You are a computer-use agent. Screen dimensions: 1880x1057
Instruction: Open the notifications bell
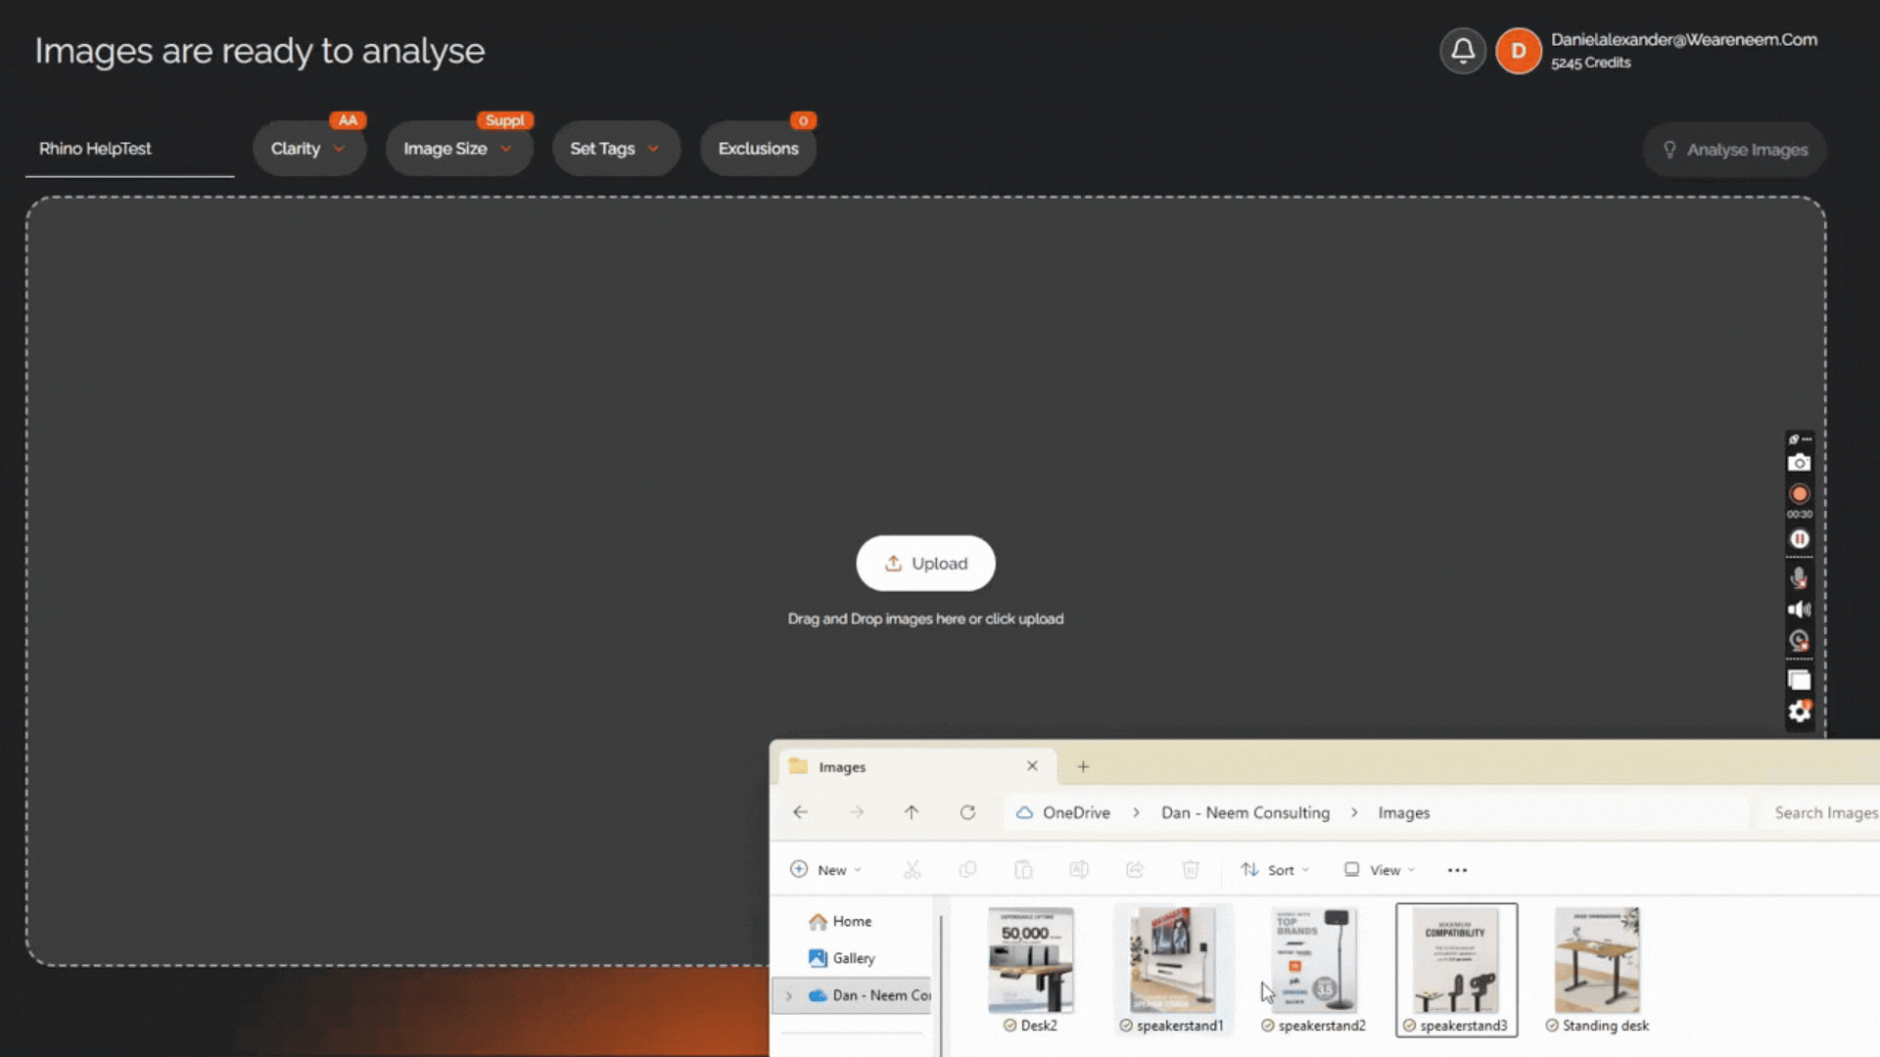(1463, 51)
